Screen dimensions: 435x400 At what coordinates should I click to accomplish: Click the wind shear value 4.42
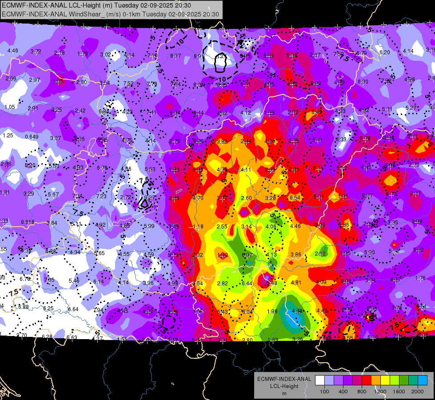322,311
